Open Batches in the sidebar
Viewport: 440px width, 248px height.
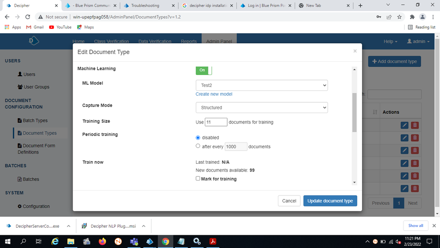point(28,179)
